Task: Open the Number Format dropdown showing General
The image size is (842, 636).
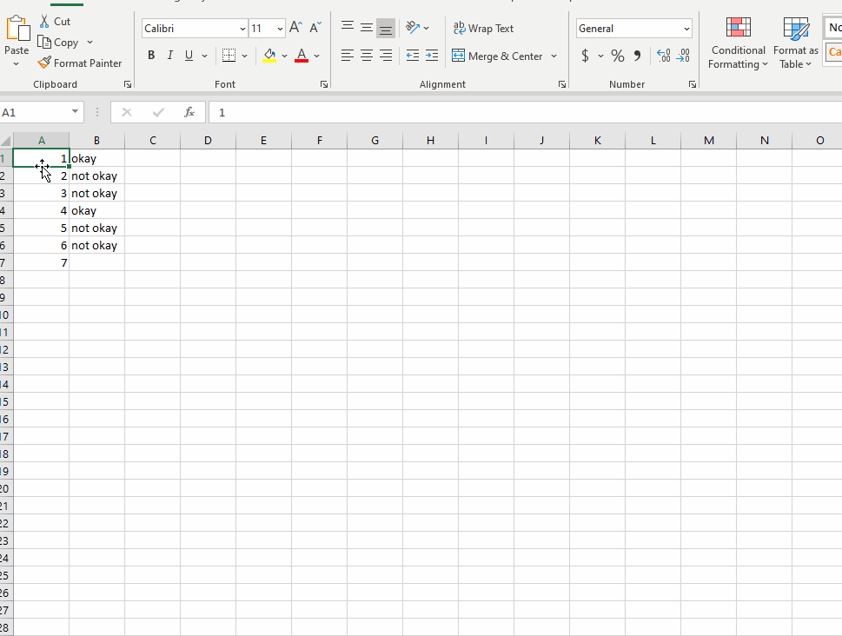Action: tap(633, 28)
